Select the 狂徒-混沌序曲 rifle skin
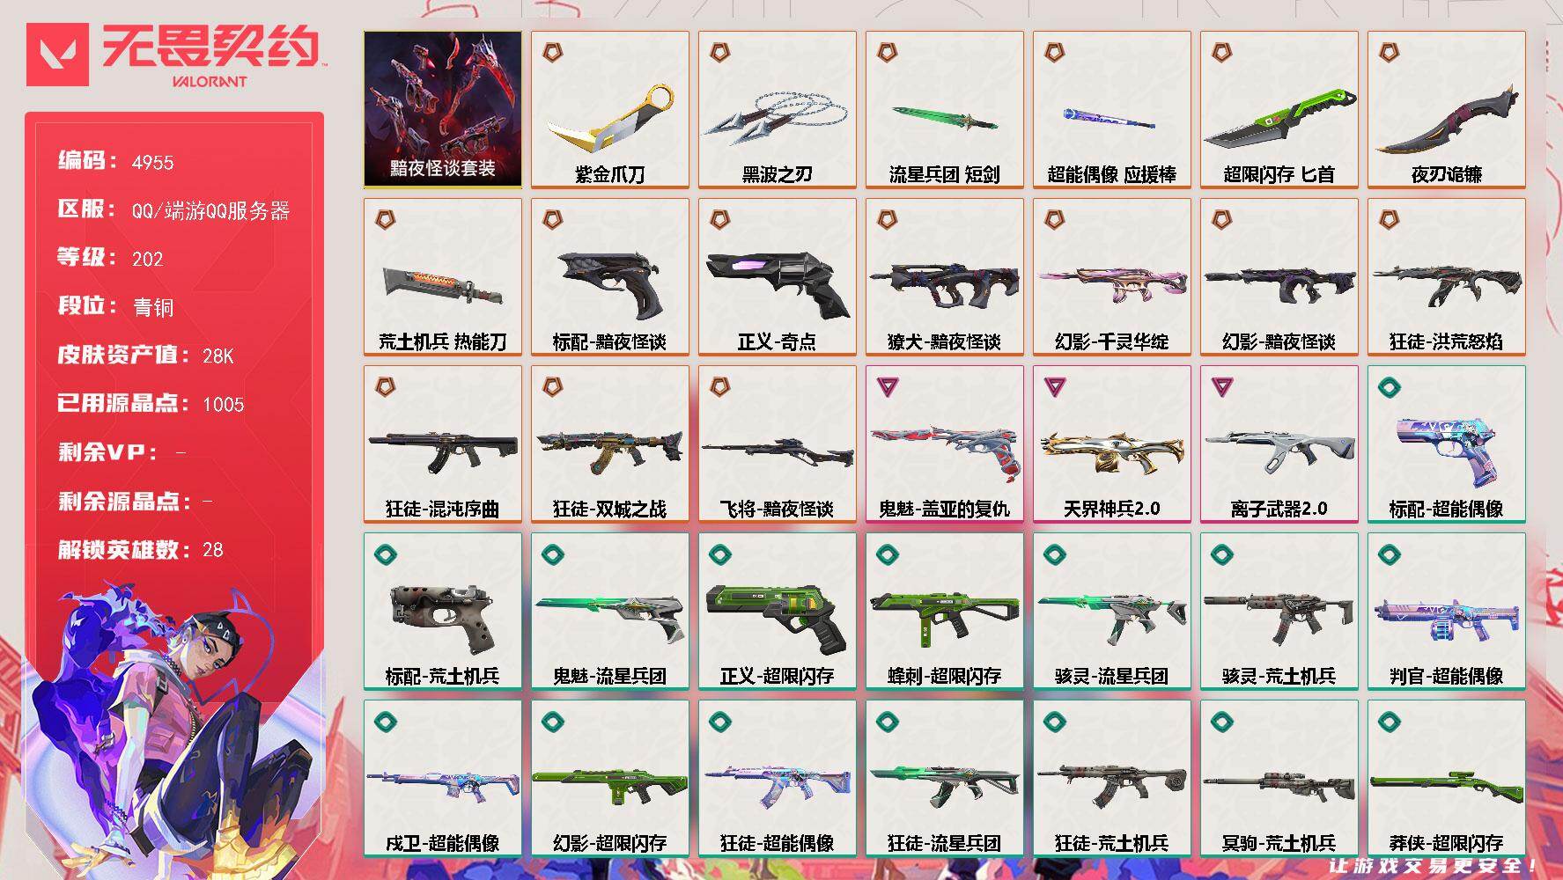1563x880 pixels. 443,444
